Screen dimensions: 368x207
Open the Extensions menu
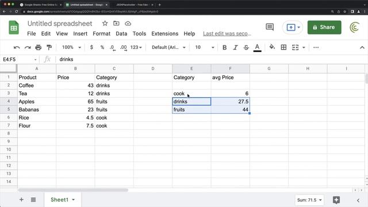pos(165,33)
